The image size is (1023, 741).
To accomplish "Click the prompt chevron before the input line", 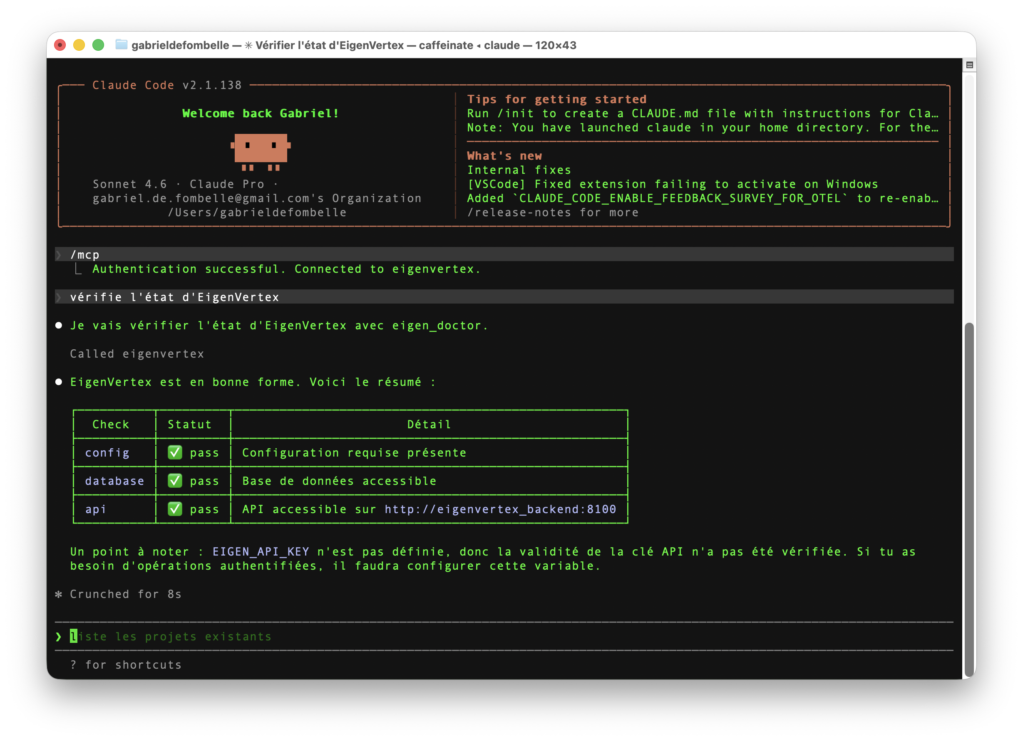I will pyautogui.click(x=59, y=637).
